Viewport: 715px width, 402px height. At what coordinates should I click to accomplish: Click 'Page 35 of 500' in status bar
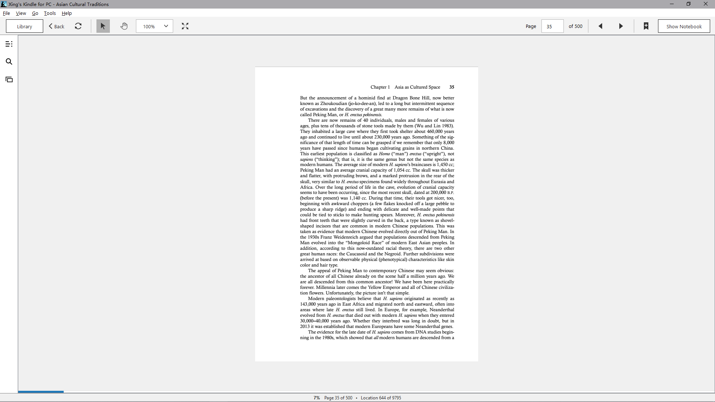coord(338,398)
